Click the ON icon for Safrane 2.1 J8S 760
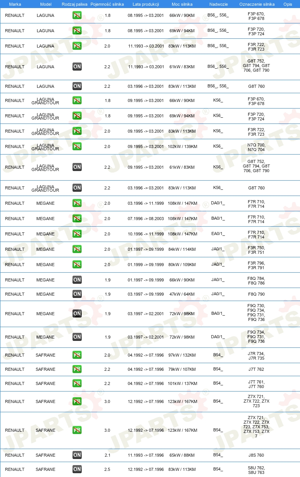 [77, 455]
